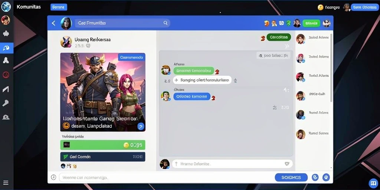The image size is (380, 190).
Task: Click the small icon right of the white bubble
Action: pos(235,80)
